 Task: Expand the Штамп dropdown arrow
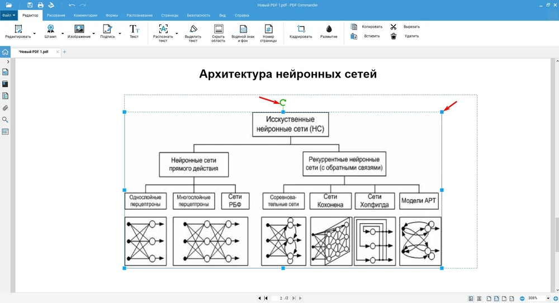63,33
